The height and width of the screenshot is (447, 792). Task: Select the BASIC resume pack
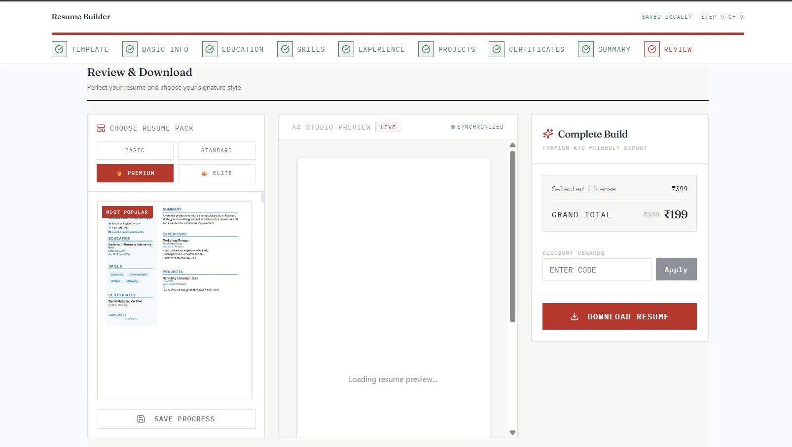tap(135, 150)
